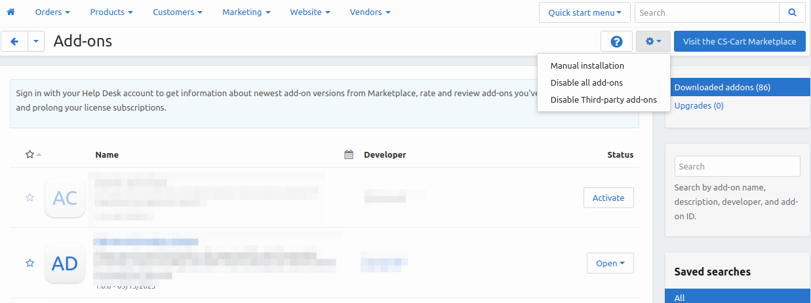Open the help question mark button
811x303 pixels.
(616, 41)
